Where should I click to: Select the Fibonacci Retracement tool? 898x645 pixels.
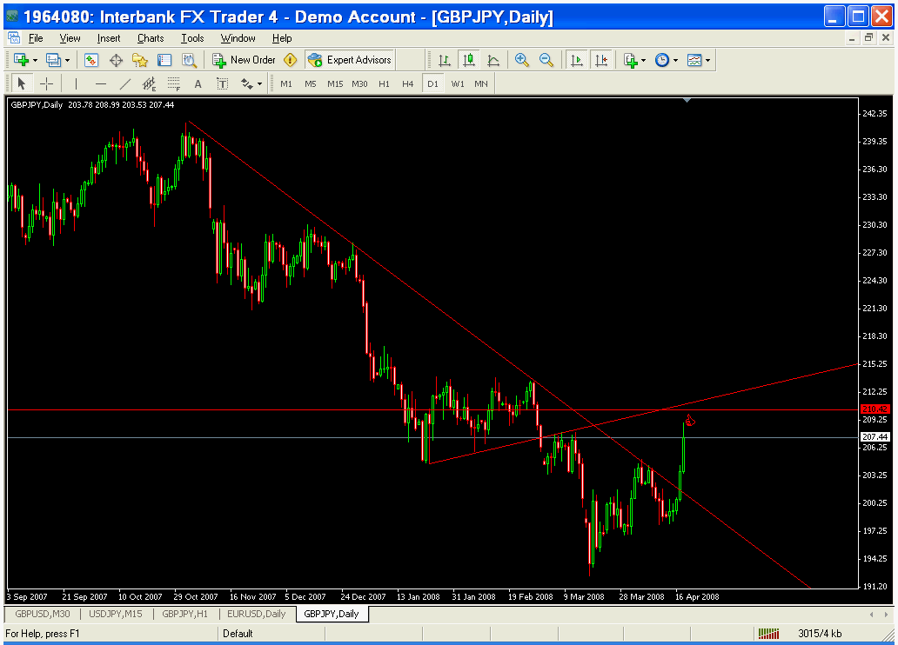(174, 84)
